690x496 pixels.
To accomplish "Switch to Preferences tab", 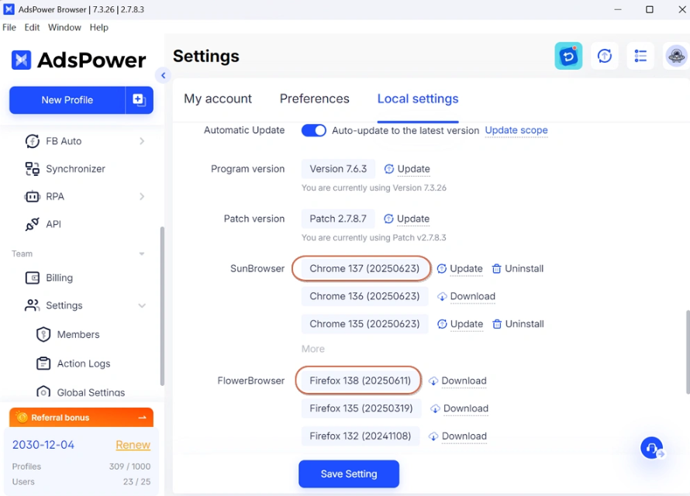I will [x=315, y=98].
